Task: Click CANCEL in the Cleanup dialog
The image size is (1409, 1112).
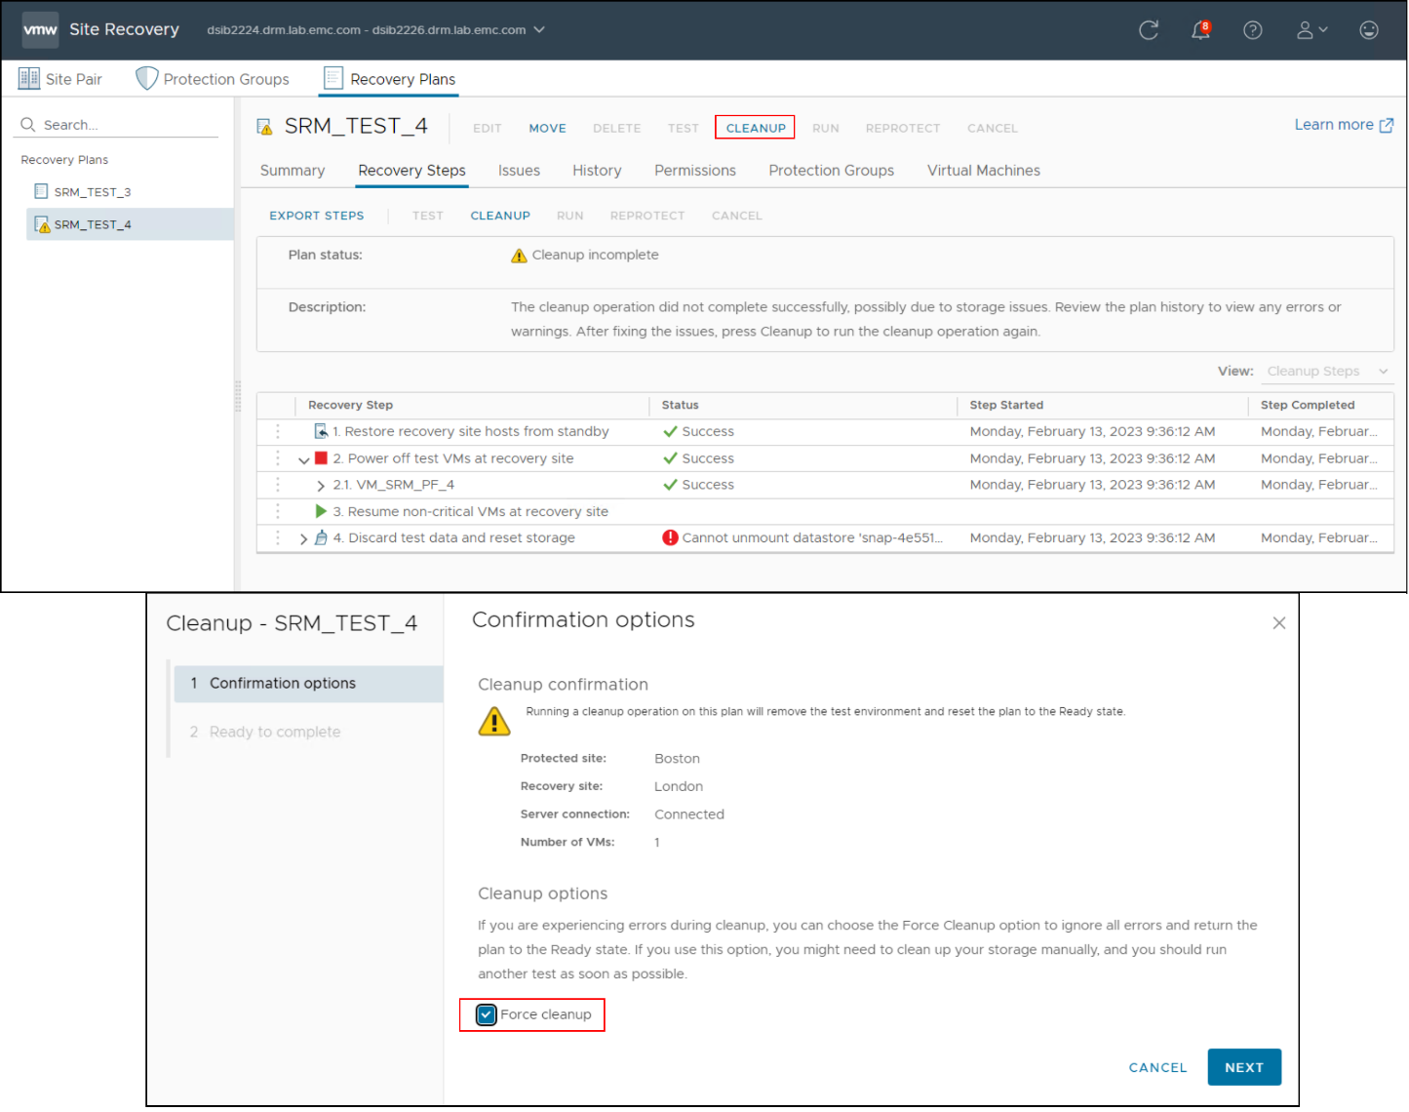Action: [1158, 1067]
